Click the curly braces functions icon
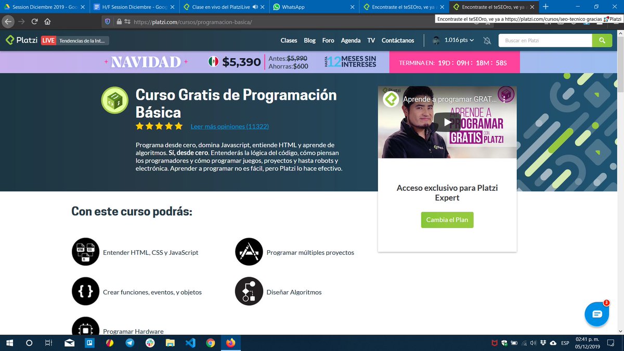 85,292
